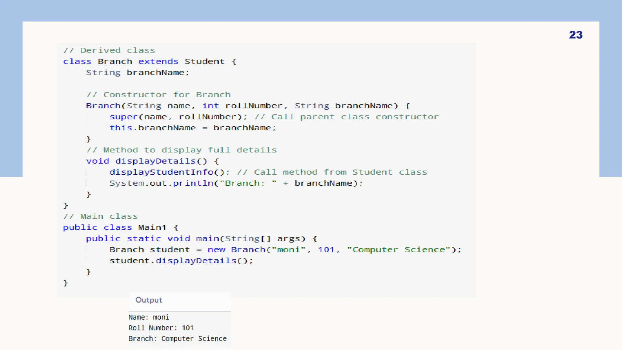The image size is (622, 350).
Task: Click the 'student.displayDetails();' call
Action: (181, 261)
